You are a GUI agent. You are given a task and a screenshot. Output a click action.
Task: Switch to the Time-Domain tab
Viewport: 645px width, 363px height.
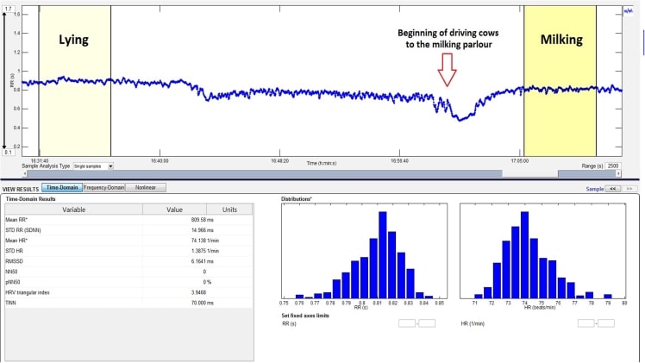60,187
